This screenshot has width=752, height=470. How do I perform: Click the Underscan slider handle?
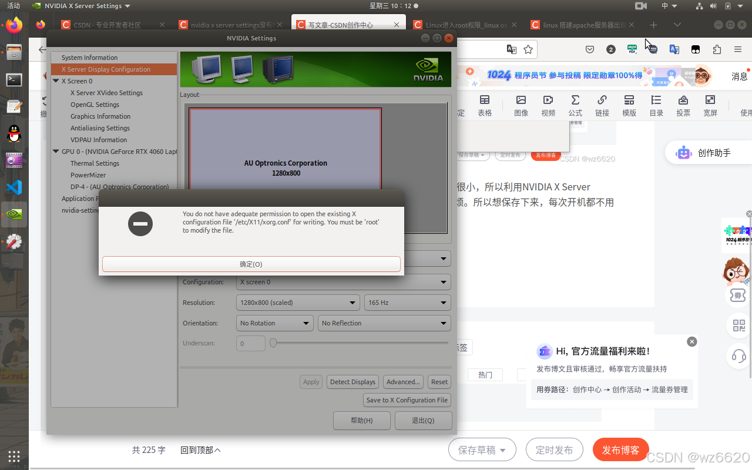pos(273,343)
